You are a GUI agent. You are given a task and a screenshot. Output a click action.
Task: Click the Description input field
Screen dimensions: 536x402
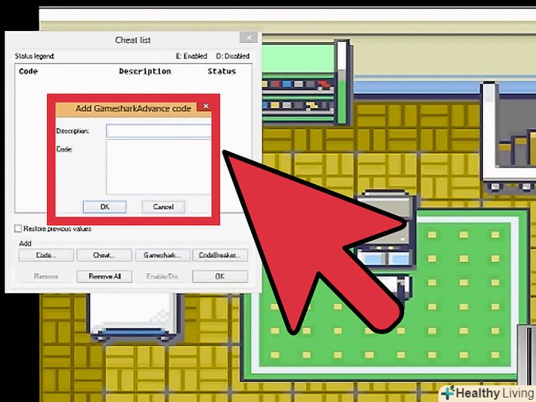[x=158, y=131]
